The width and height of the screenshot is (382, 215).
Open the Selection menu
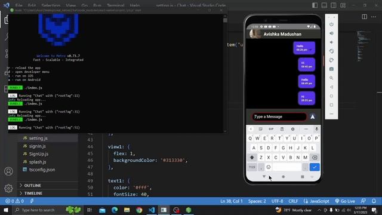point(51,5)
